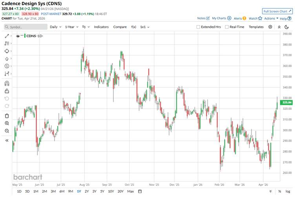Focus the Symbol search field
The width and height of the screenshot is (295, 197).
[25, 27]
